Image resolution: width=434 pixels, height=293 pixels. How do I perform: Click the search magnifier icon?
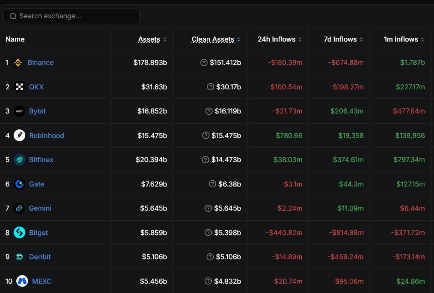(13, 16)
